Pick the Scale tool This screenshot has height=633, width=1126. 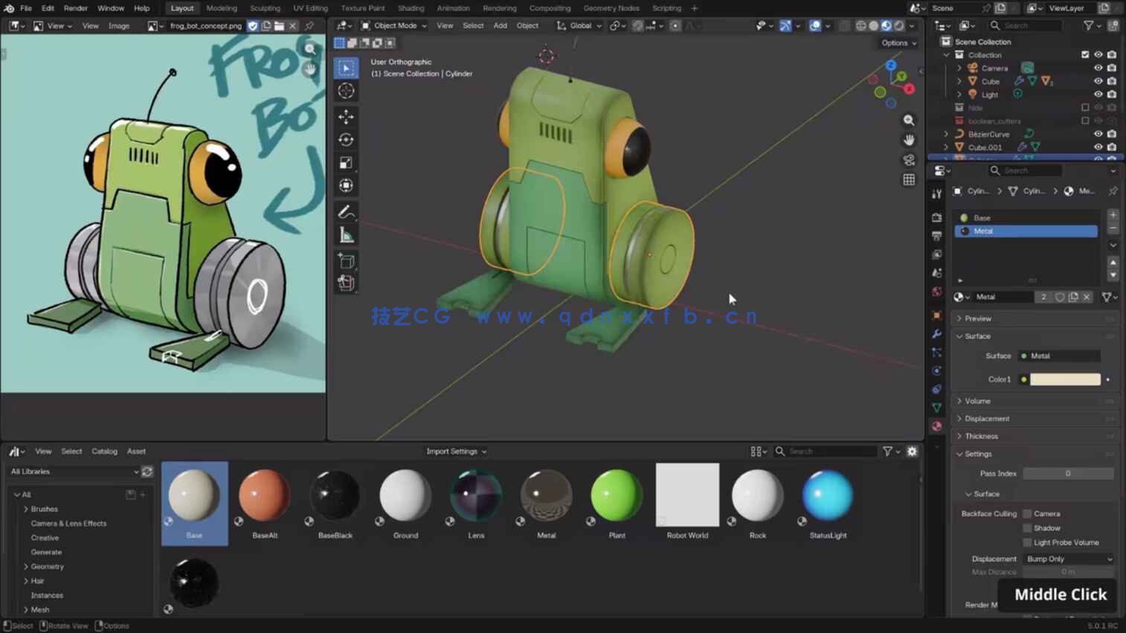[346, 162]
